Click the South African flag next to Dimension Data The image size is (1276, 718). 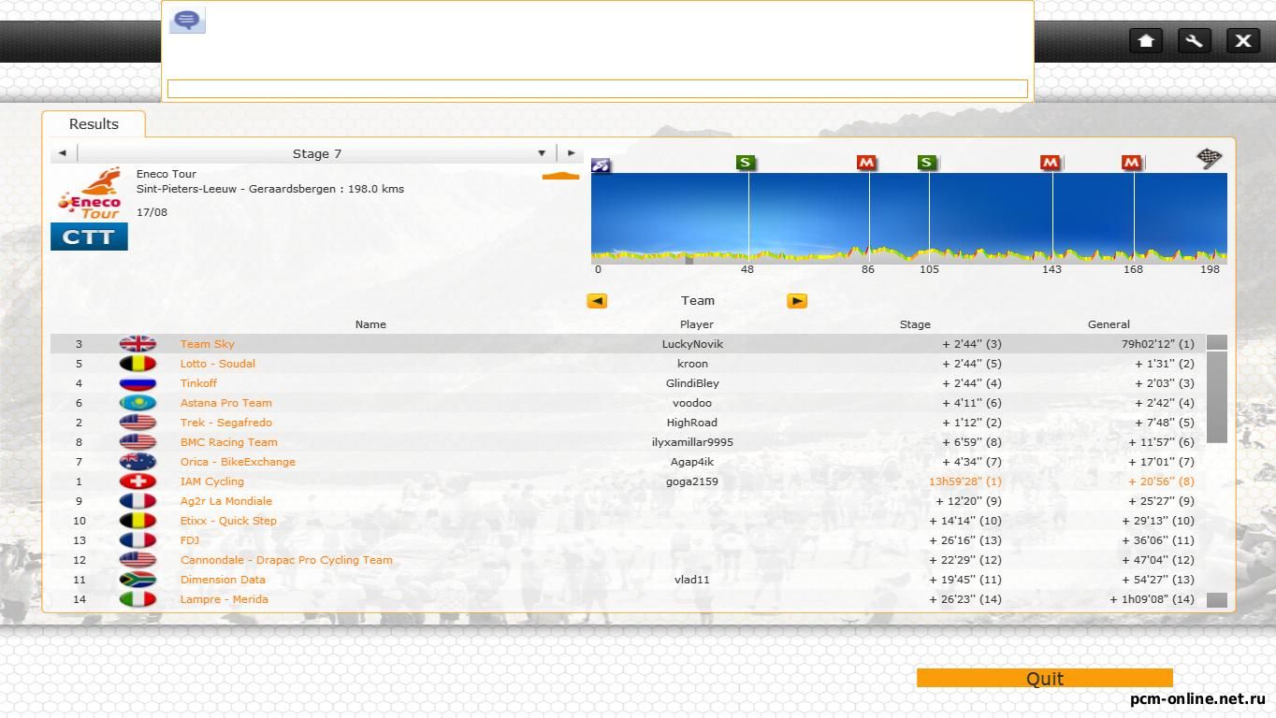click(x=138, y=580)
